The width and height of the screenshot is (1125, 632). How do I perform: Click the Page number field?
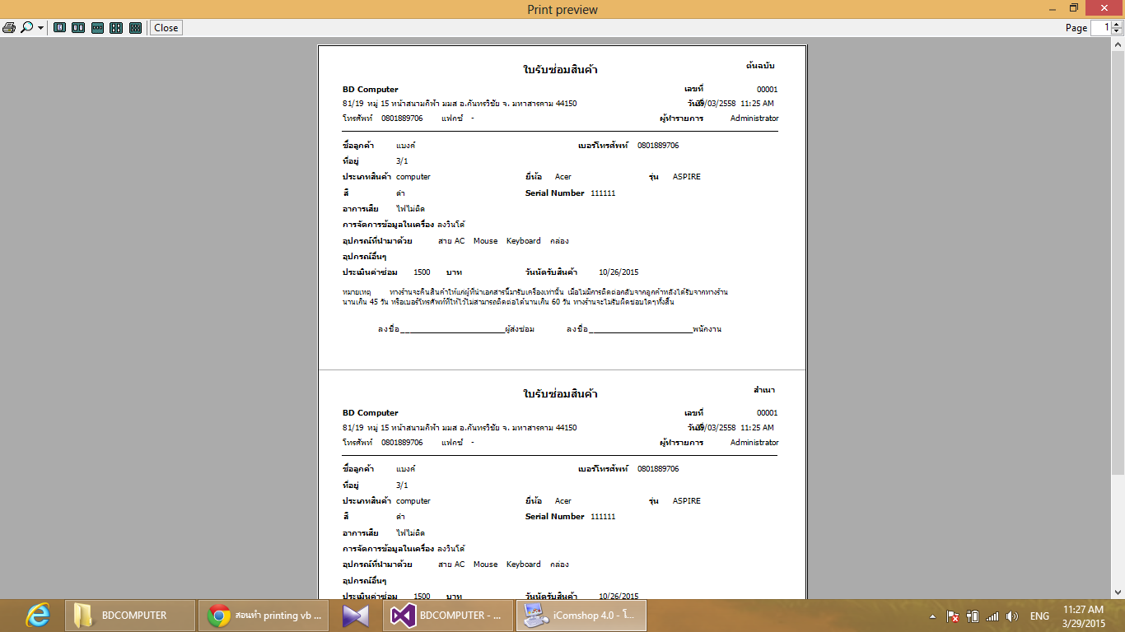(1102, 27)
